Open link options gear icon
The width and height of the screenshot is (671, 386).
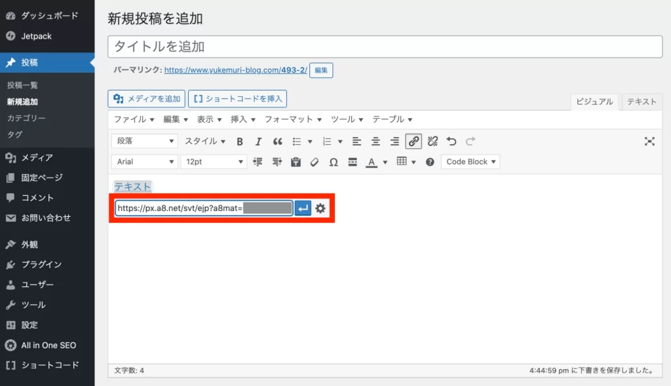pyautogui.click(x=320, y=208)
